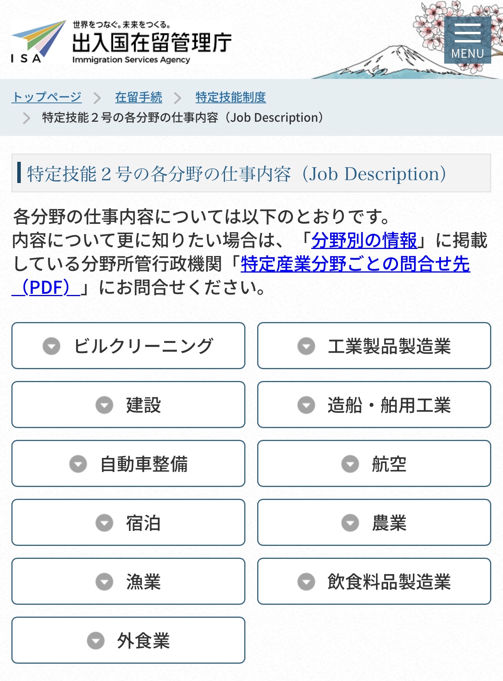Open 特定産業分野ごとの問合せ先 PDF link
Screen dimensions: 503x681
(x=355, y=264)
